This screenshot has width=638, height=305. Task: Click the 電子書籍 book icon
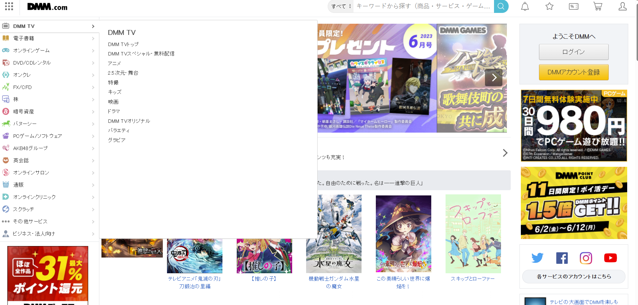(x=6, y=38)
